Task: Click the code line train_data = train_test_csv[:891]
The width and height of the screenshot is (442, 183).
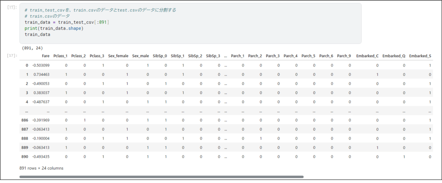Action: pos(67,22)
